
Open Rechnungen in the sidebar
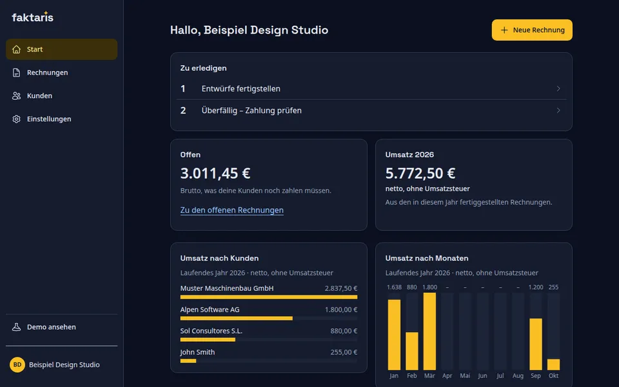click(x=62, y=73)
